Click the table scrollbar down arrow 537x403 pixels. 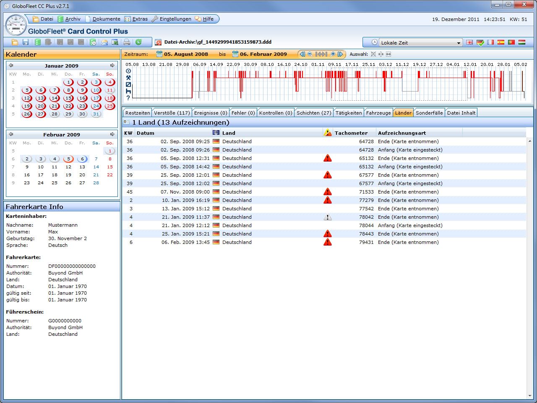[x=530, y=395]
